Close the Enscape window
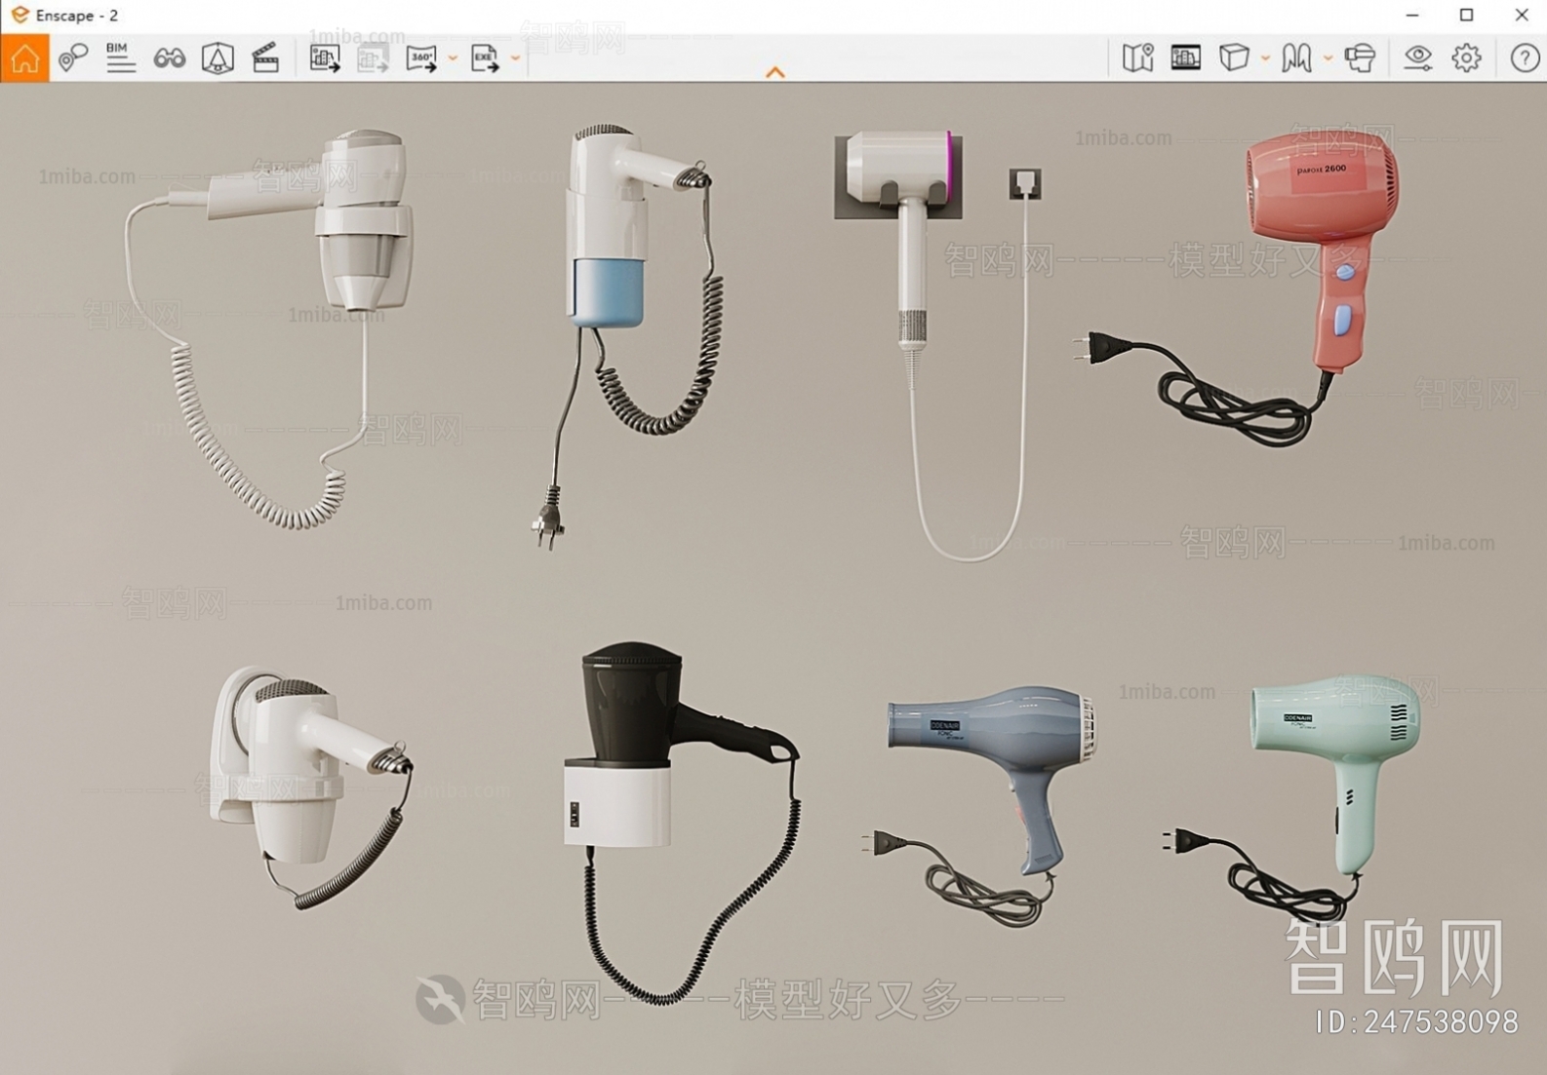 point(1522,15)
